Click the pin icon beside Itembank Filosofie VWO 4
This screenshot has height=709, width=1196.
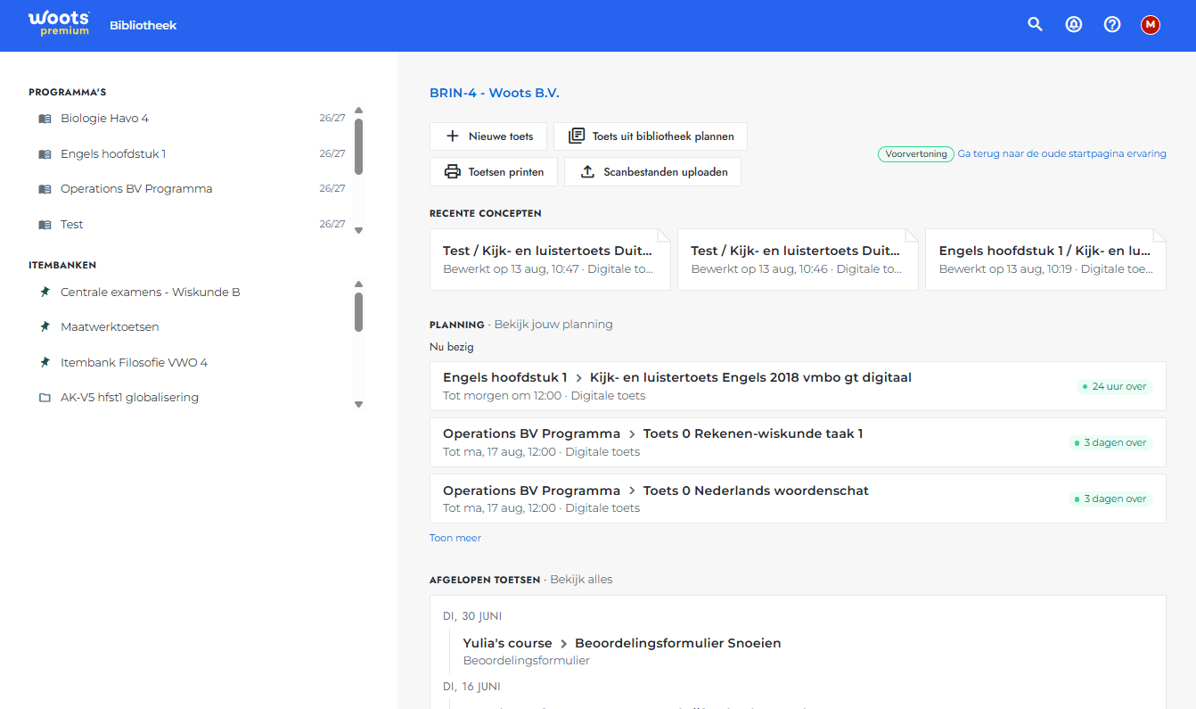pyautogui.click(x=45, y=362)
